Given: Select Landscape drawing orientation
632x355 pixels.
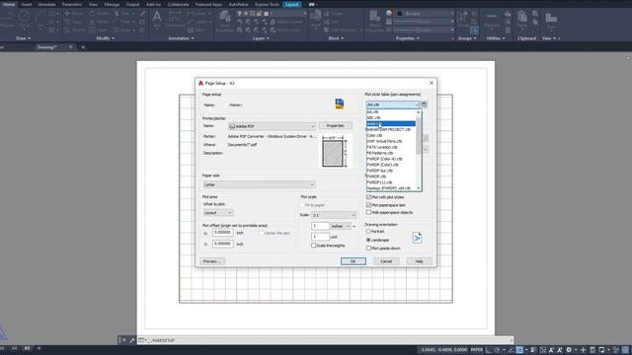Looking at the screenshot, I should [x=368, y=240].
